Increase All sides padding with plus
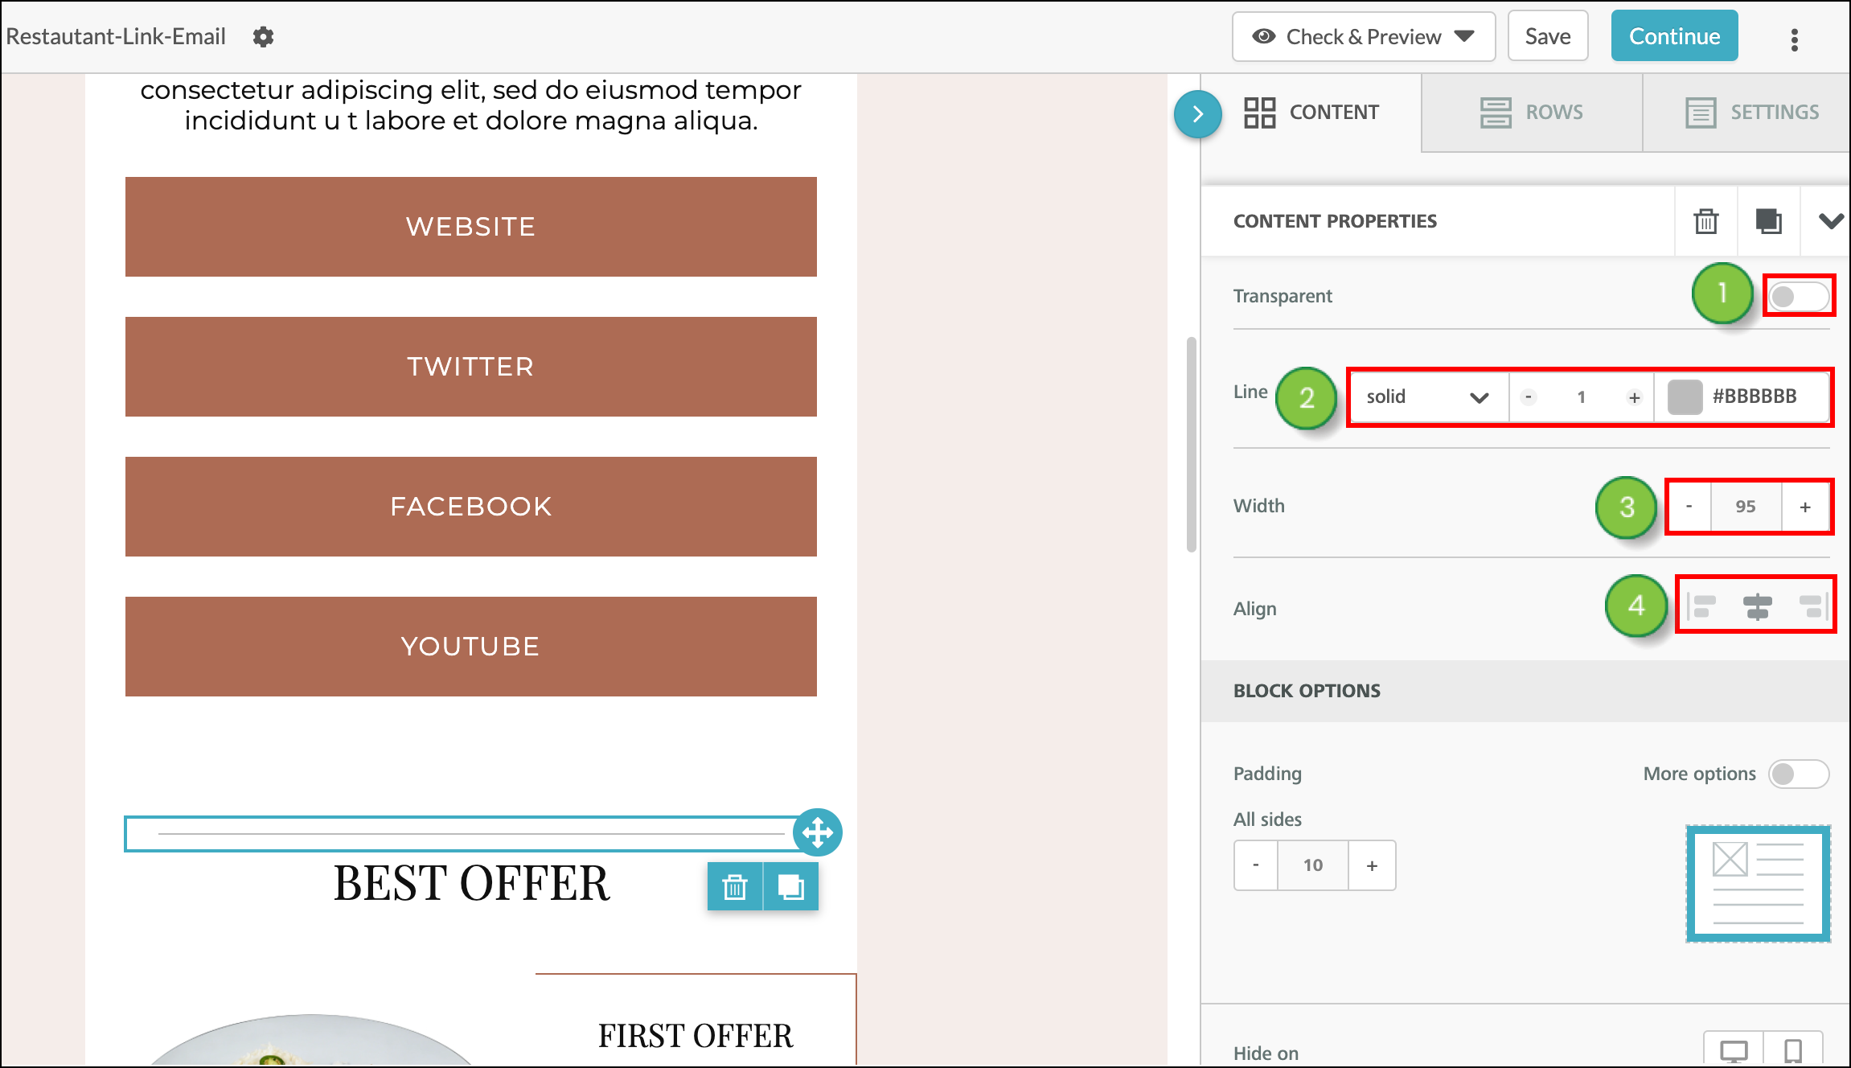This screenshot has height=1068, width=1851. pos(1372,865)
